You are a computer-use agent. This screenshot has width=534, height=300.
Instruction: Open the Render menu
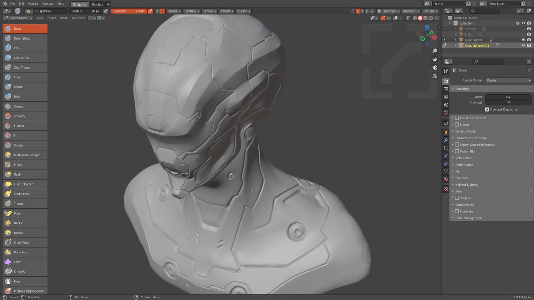point(33,3)
